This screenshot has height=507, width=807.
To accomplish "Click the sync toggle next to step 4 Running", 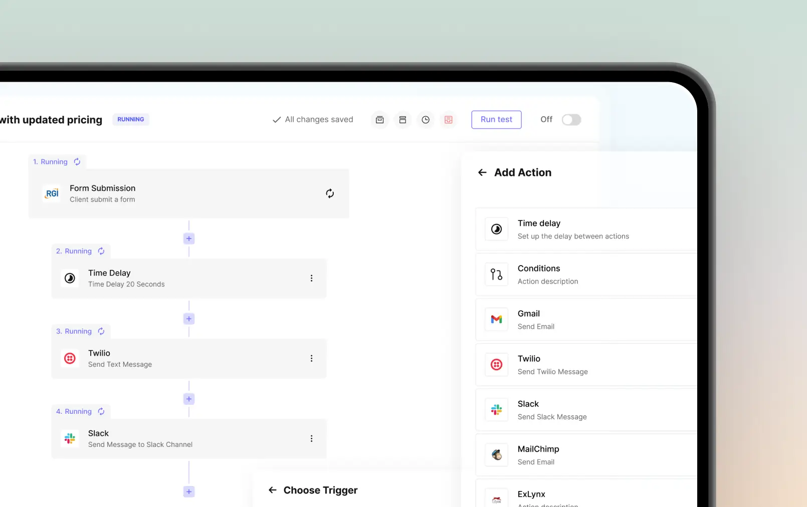I will [x=101, y=411].
